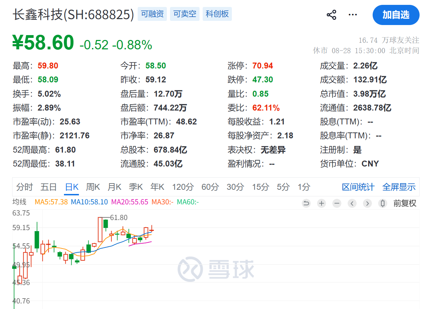The width and height of the screenshot is (430, 309).
Task: Select the 日K tab
Action: coord(72,187)
